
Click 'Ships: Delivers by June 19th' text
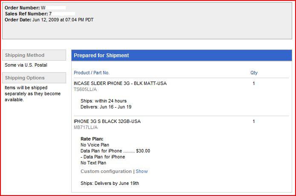click(110, 183)
